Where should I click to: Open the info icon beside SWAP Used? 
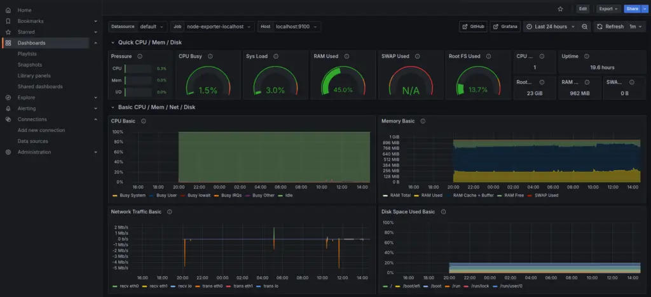[x=417, y=56]
